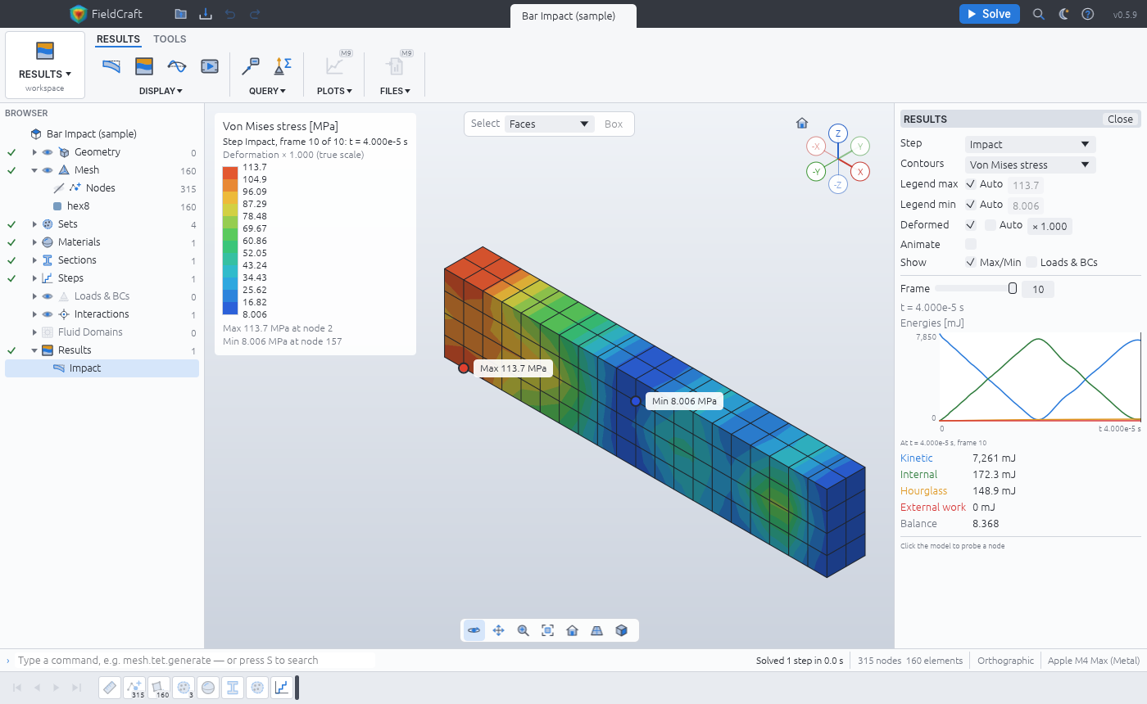This screenshot has width=1147, height=704.
Task: Click the fit-to-view icon in viewport toolbar
Action: pyautogui.click(x=547, y=630)
